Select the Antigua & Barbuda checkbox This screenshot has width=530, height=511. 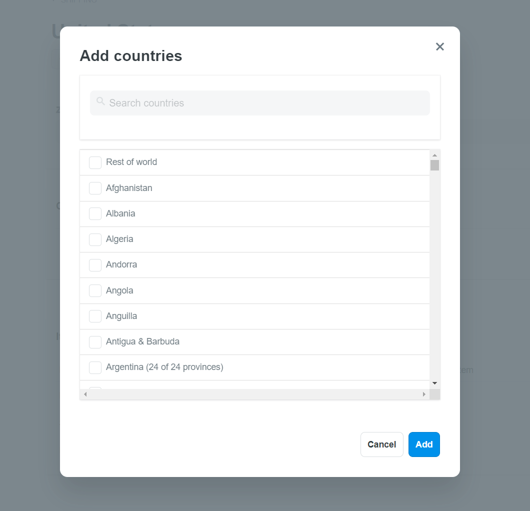[x=95, y=342]
